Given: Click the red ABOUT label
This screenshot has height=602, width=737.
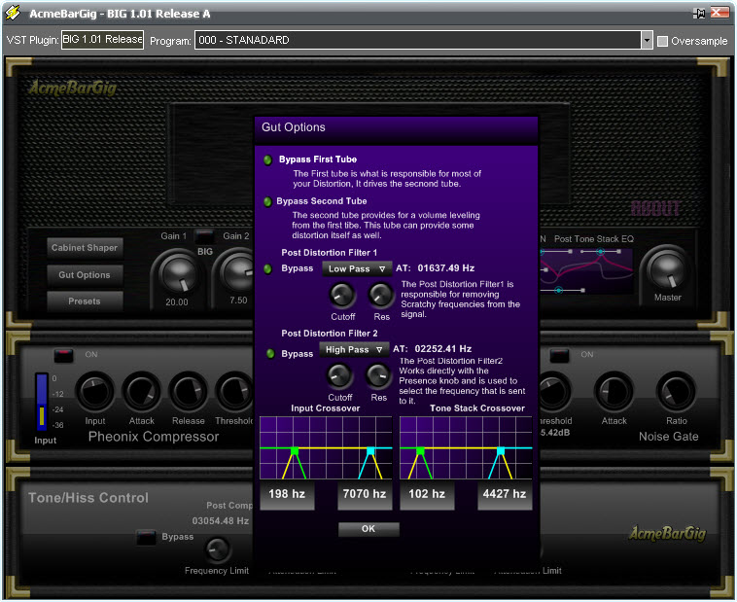Looking at the screenshot, I should (655, 208).
